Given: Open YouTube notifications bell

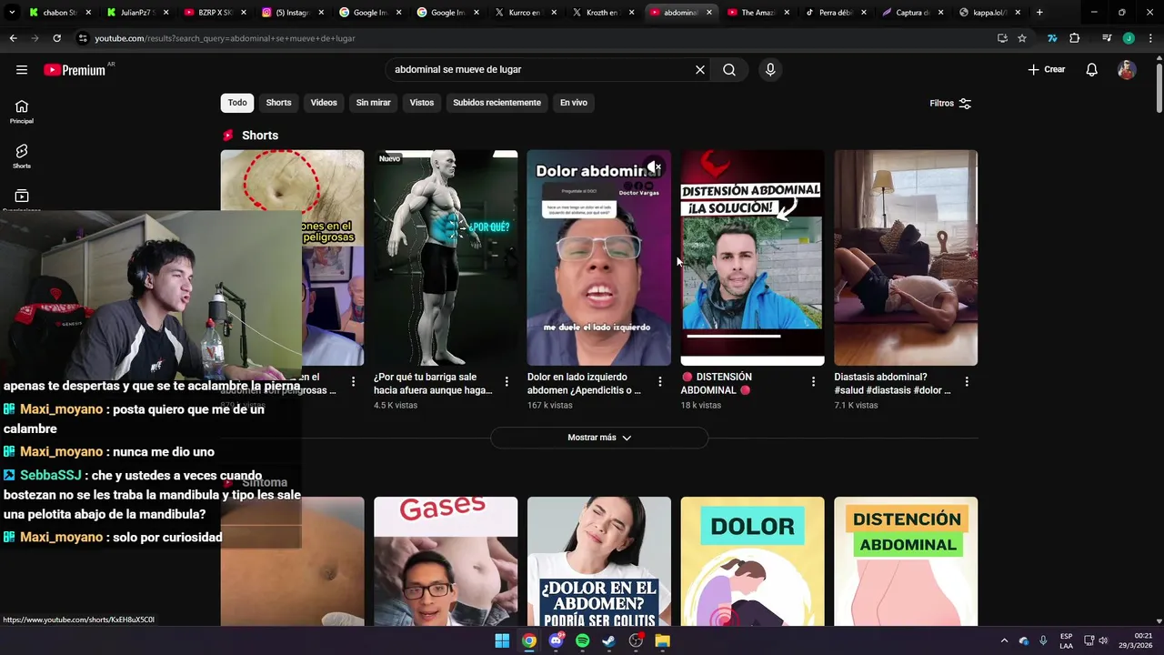Looking at the screenshot, I should pyautogui.click(x=1092, y=69).
